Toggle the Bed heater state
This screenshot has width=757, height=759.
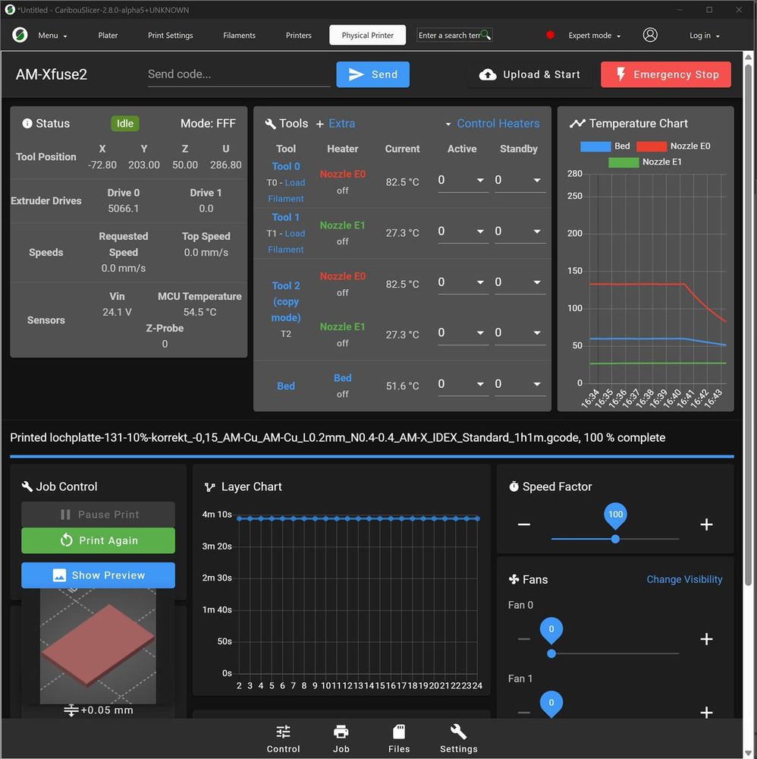(x=342, y=377)
